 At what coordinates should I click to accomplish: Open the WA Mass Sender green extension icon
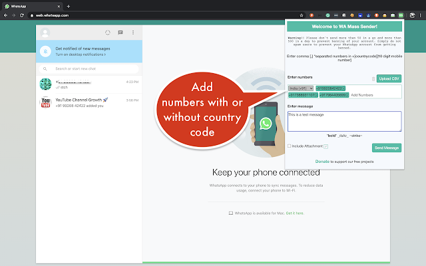pyautogui.click(x=401, y=15)
